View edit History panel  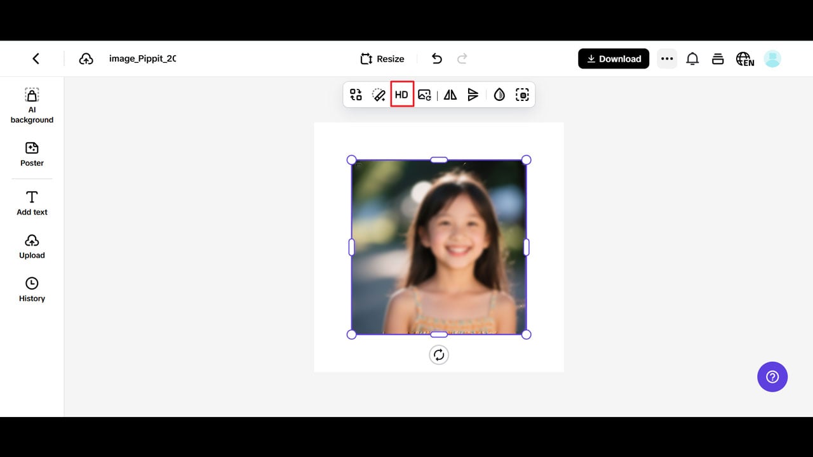[32, 289]
